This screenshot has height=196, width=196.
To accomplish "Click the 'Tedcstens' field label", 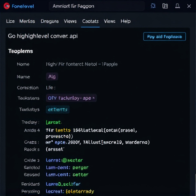I will (29, 98).
